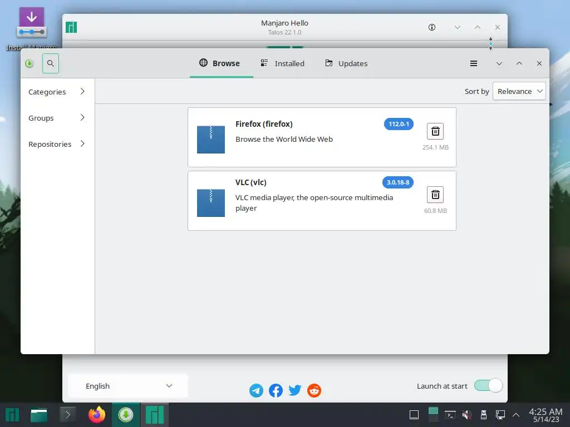Click the network tray icon
This screenshot has width=570, height=427.
click(500, 415)
